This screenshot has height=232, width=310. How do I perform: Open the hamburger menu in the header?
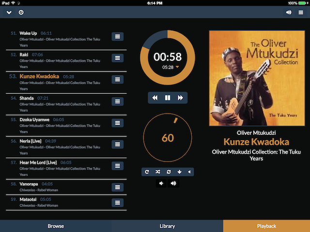point(301,13)
